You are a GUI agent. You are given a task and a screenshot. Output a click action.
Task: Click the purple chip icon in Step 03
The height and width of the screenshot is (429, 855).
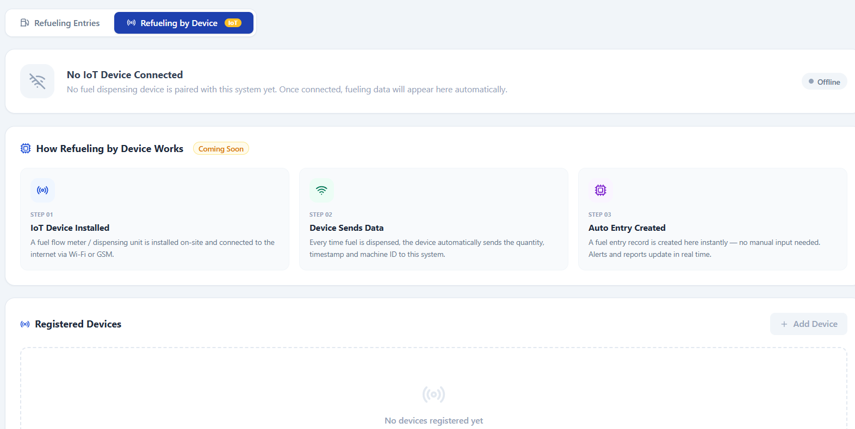click(x=600, y=190)
